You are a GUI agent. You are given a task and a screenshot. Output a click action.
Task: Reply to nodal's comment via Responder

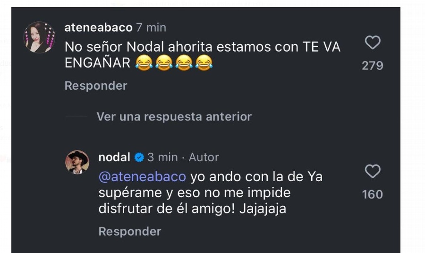130,232
